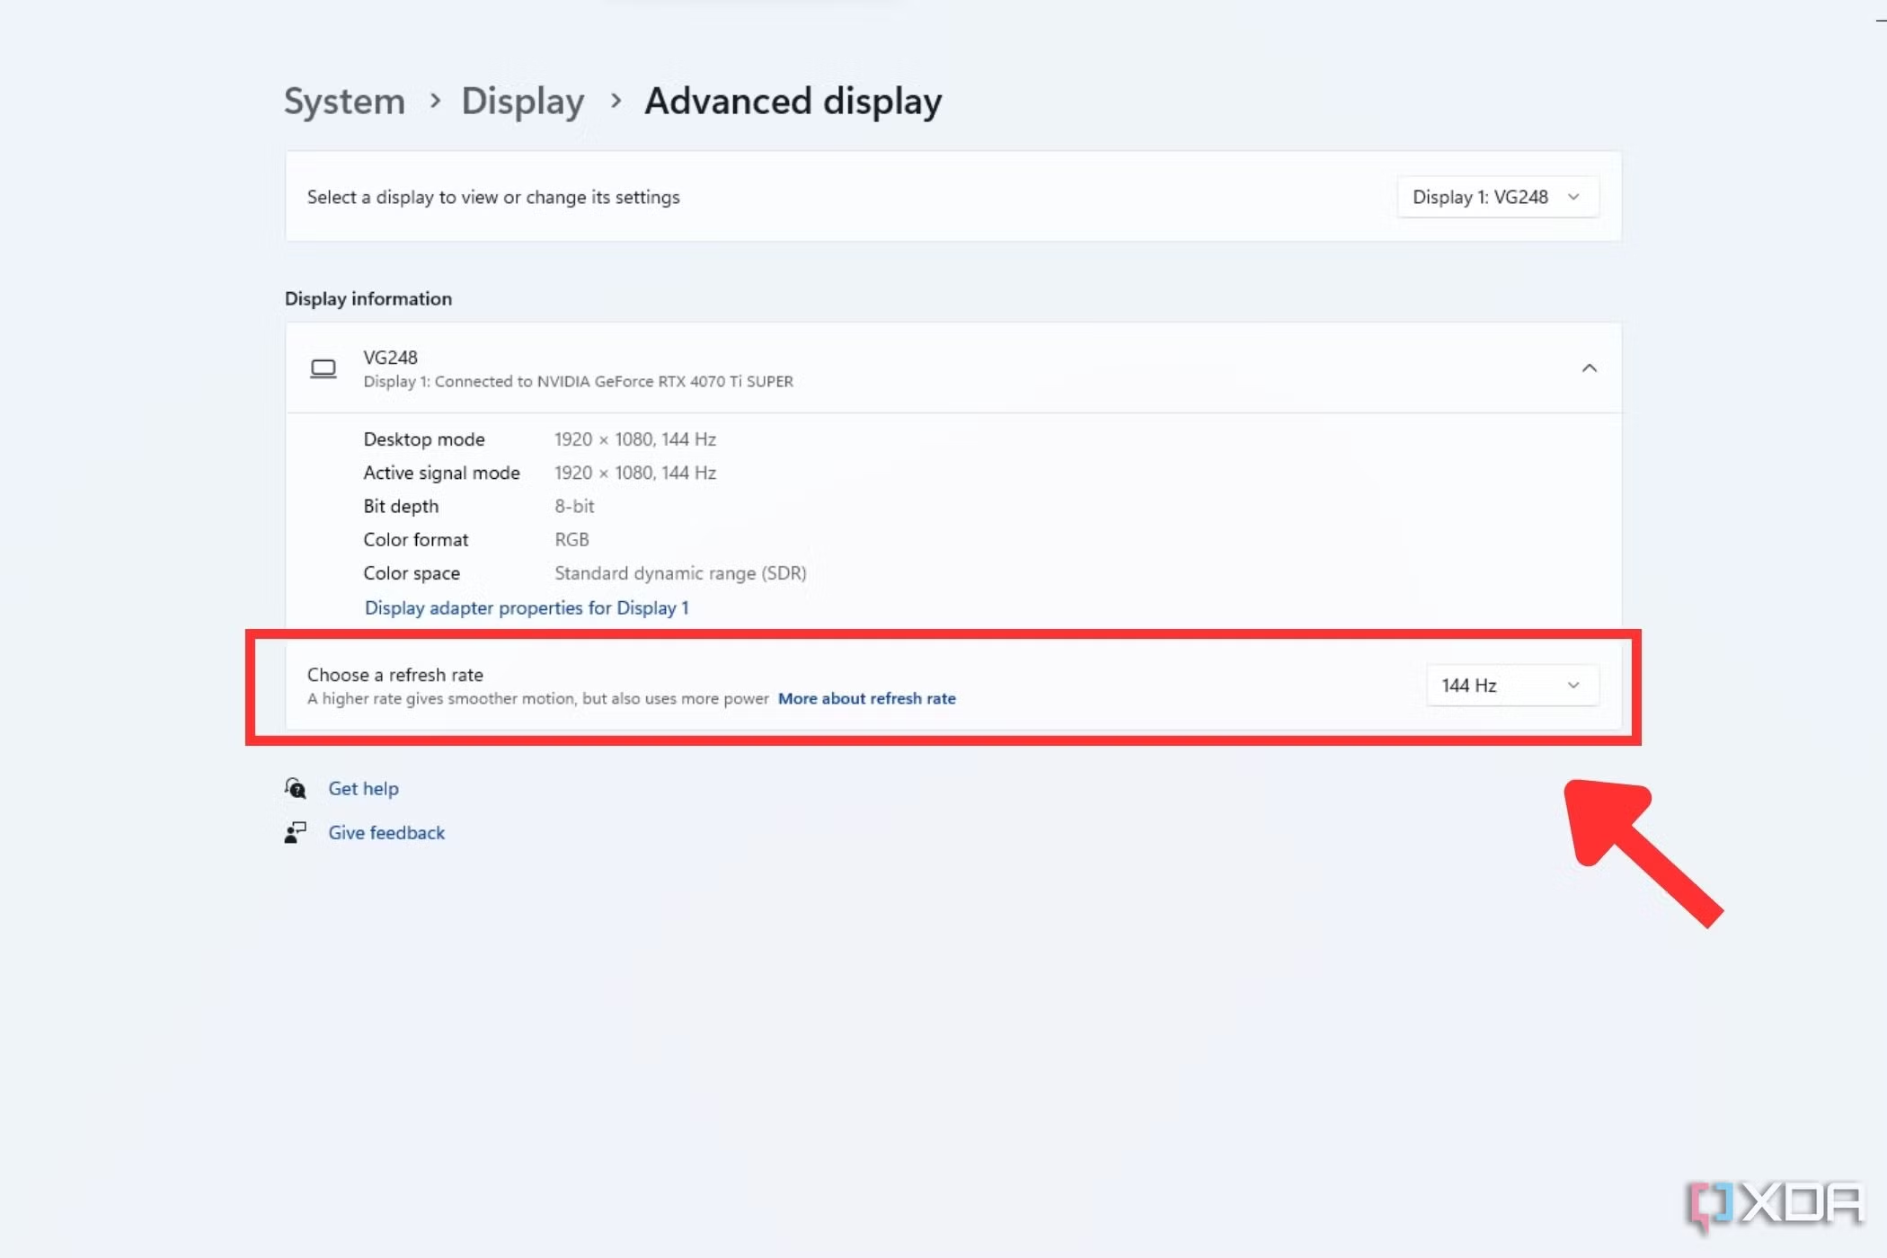Select the Desktop mode value 1920 × 1080, 144 Hz
Screen dimensions: 1887x1258
pyautogui.click(x=634, y=439)
